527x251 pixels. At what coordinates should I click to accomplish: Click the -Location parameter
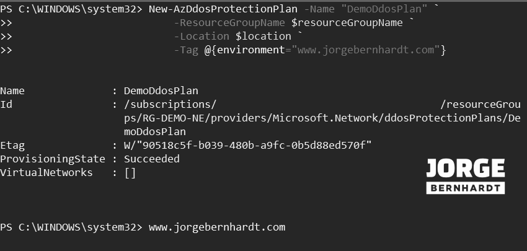(x=202, y=36)
